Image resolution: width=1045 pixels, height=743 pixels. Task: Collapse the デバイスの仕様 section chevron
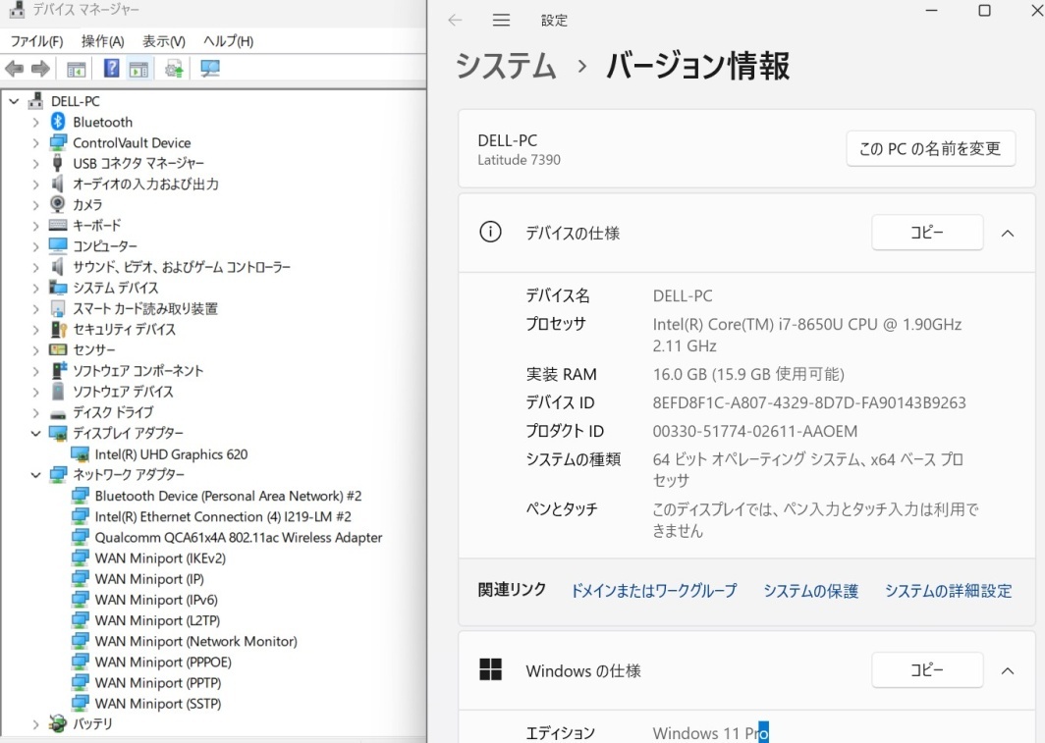[x=1008, y=233]
